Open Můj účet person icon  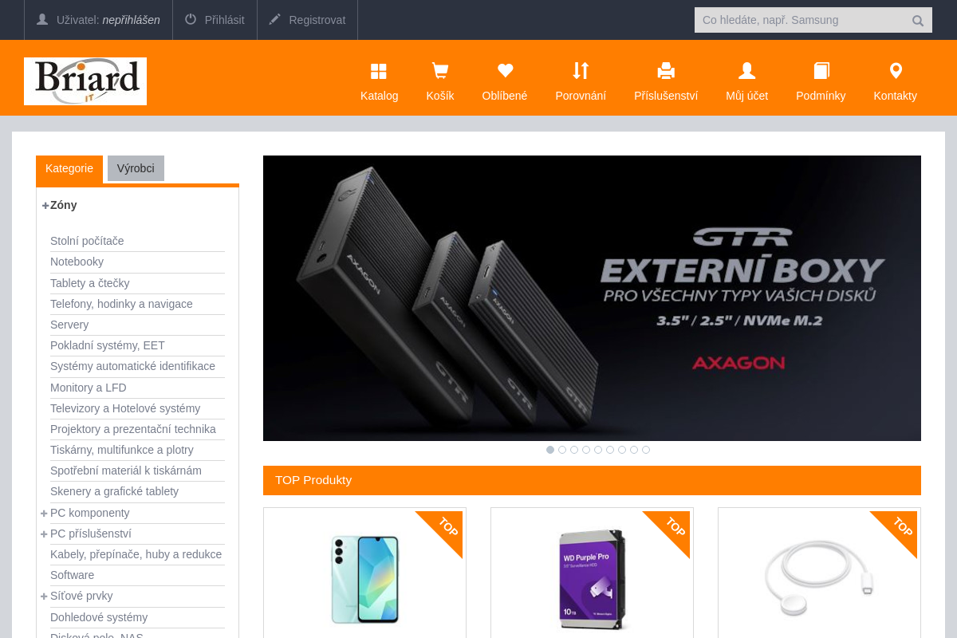click(x=746, y=71)
